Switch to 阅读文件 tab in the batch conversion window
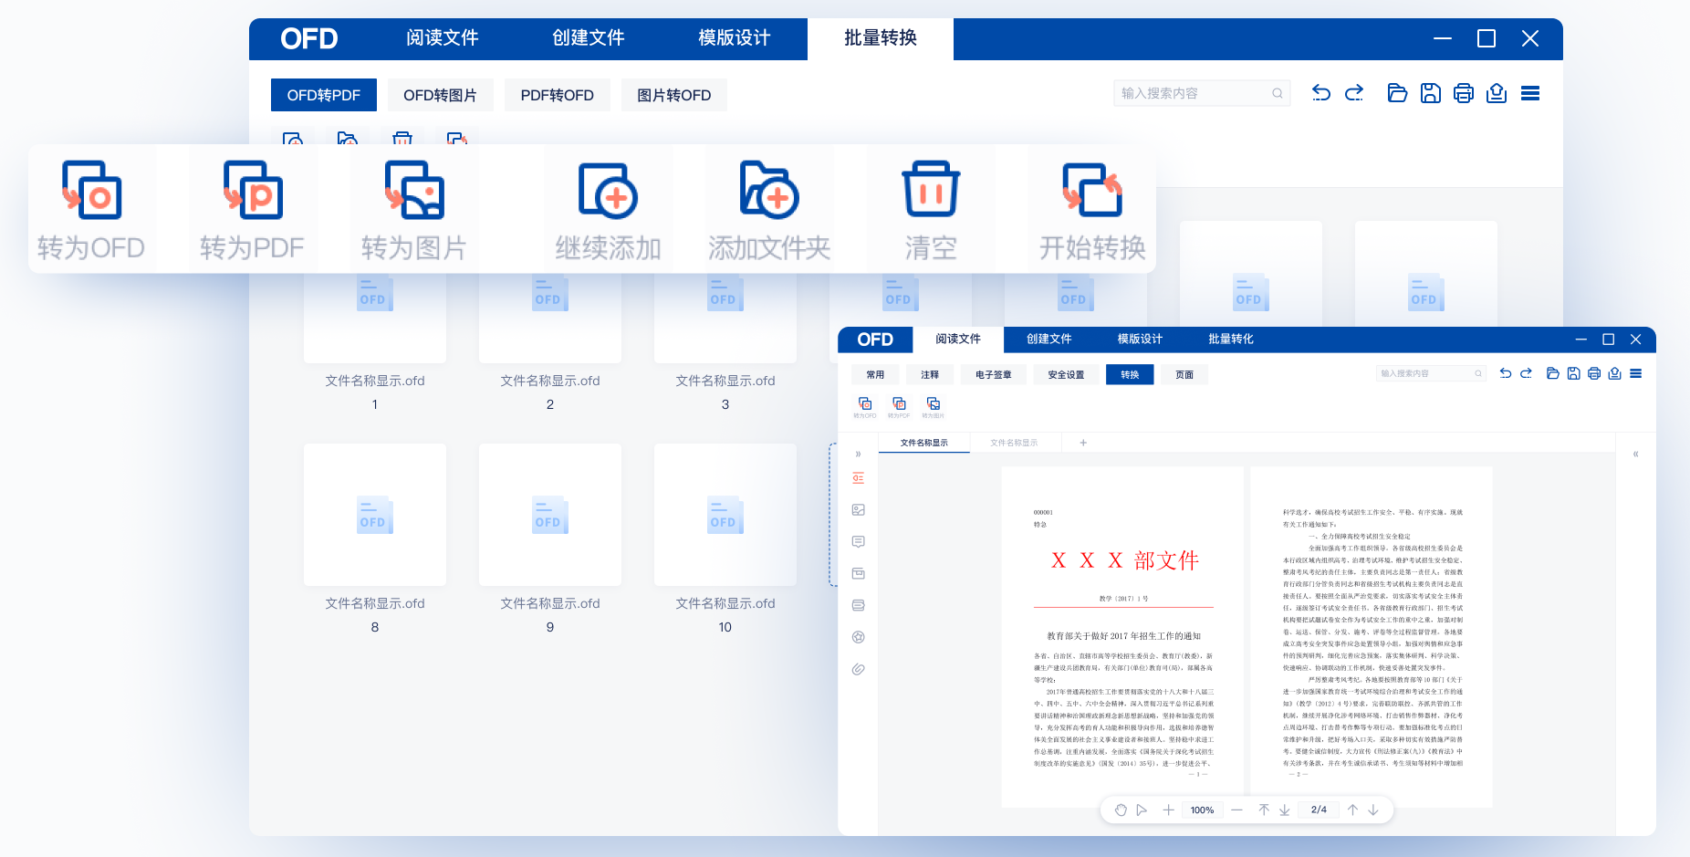The width and height of the screenshot is (1690, 857). (443, 37)
